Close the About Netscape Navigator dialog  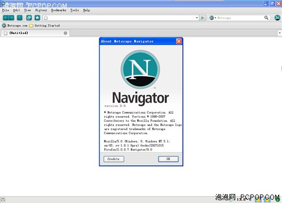tap(179, 41)
